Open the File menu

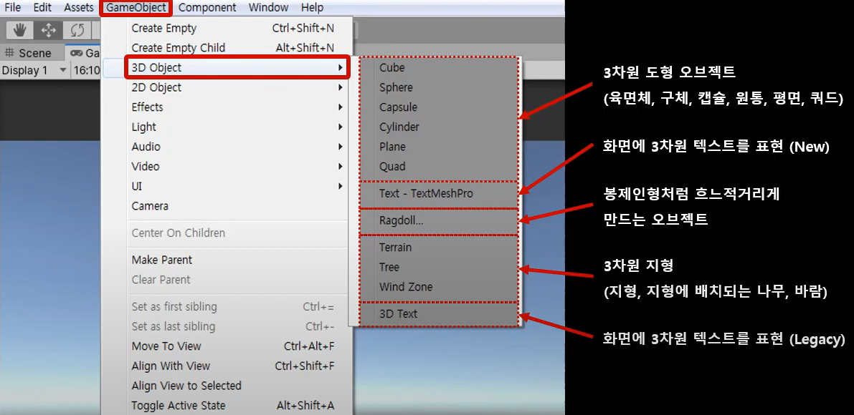[x=12, y=8]
